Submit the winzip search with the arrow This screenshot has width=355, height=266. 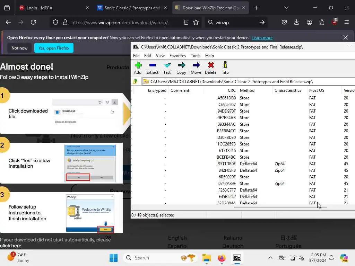tap(262, 22)
